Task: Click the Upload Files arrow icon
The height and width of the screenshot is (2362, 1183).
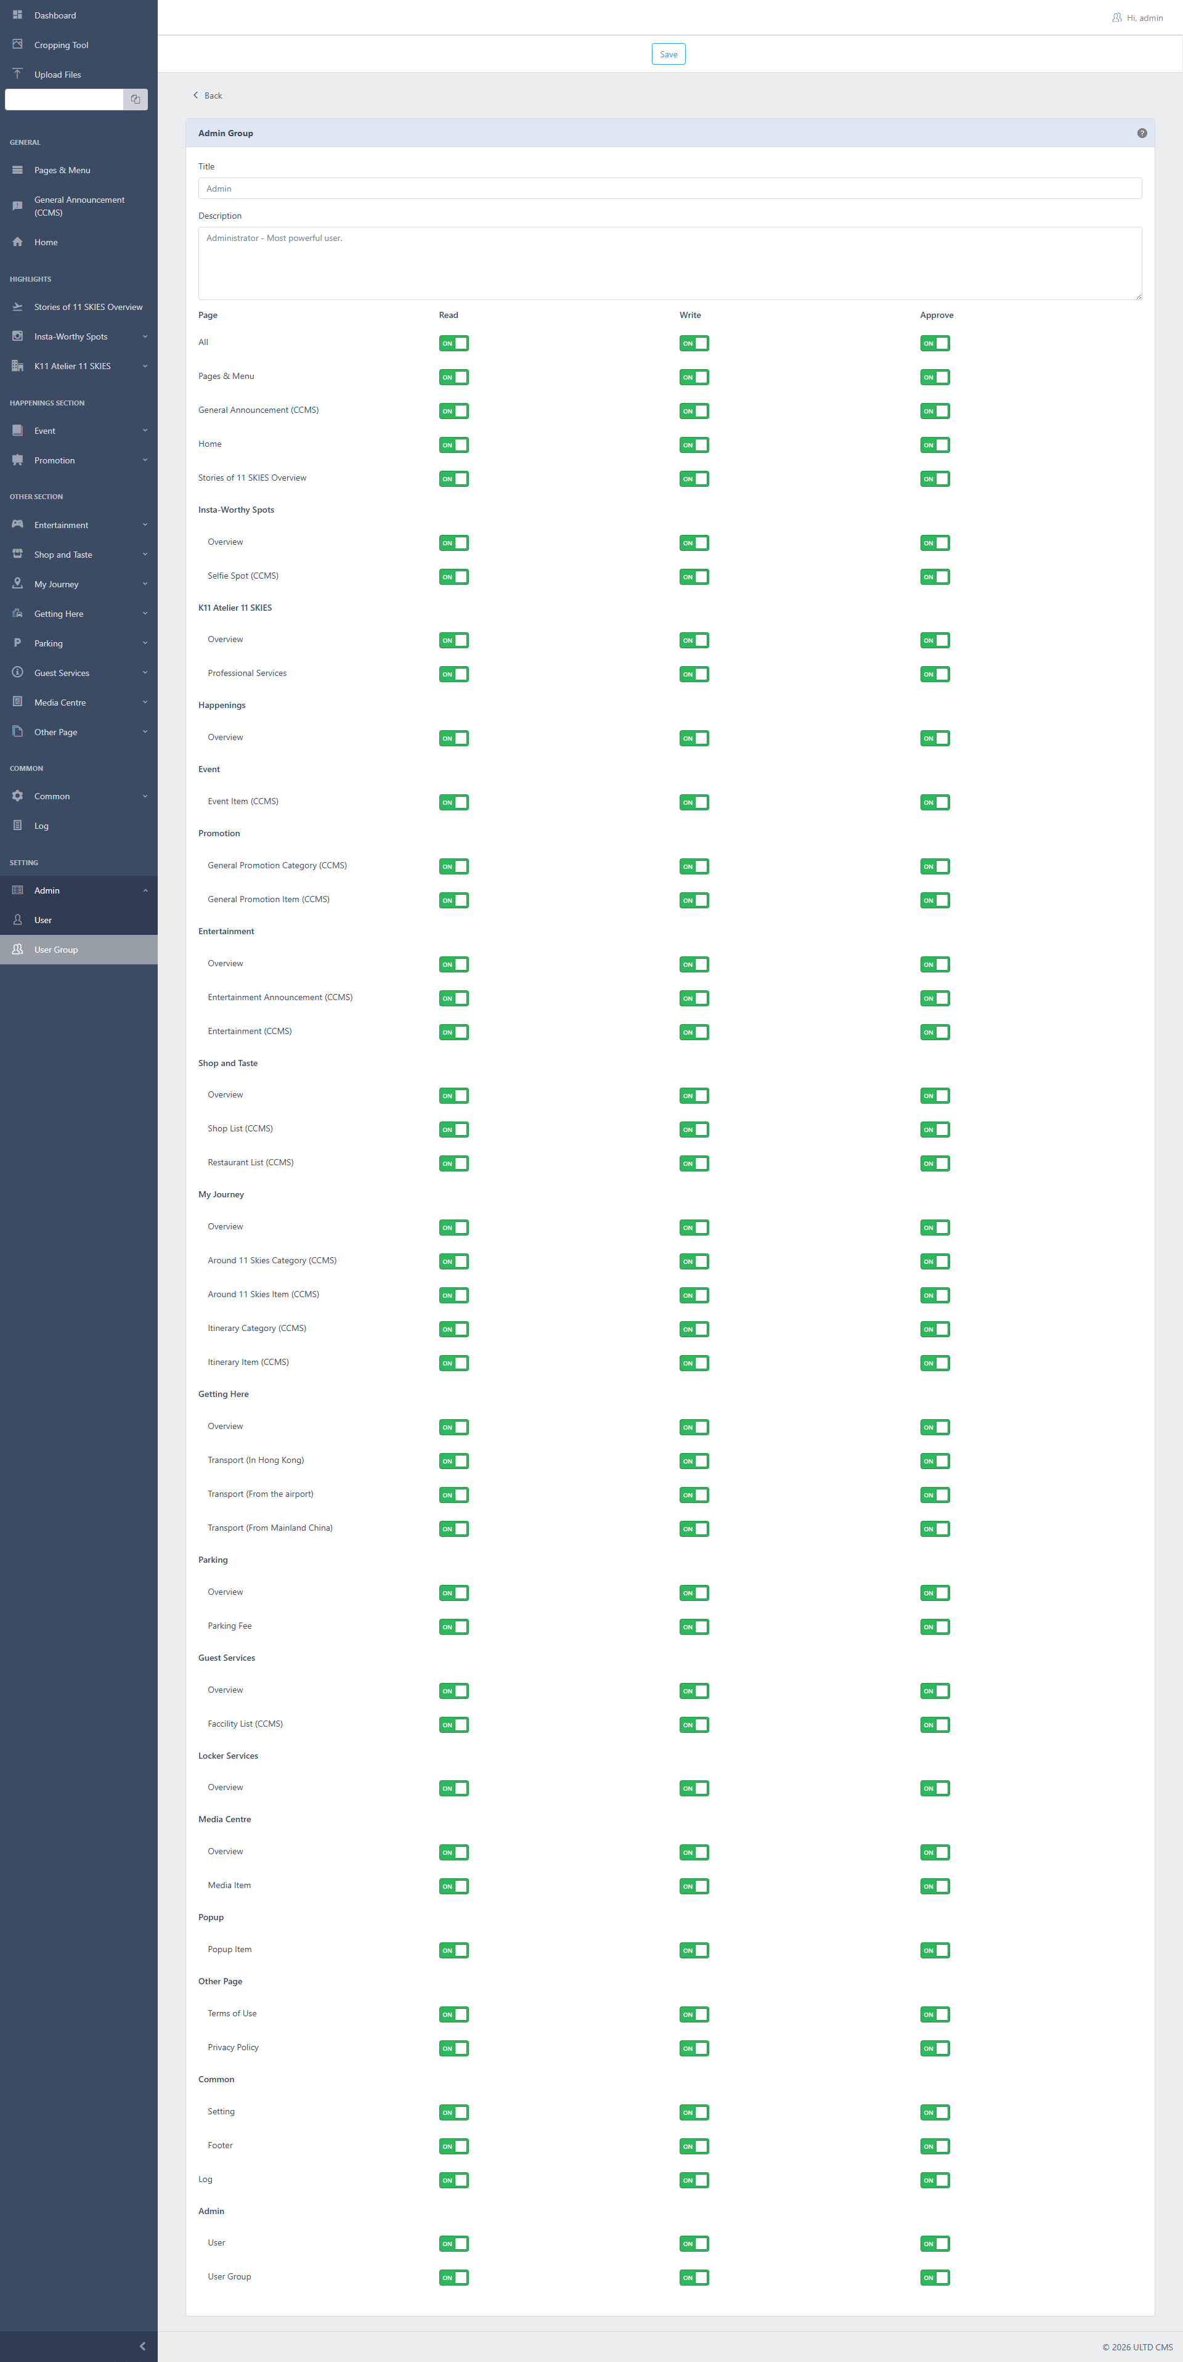Action: click(17, 73)
